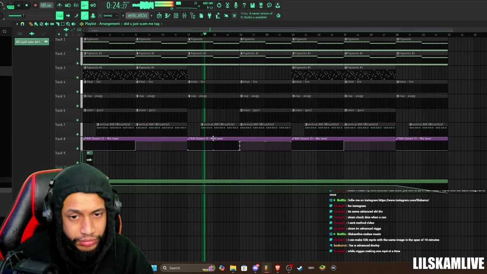Toggle the playlist magnet snap icon
The width and height of the screenshot is (487, 274).
tap(22, 24)
